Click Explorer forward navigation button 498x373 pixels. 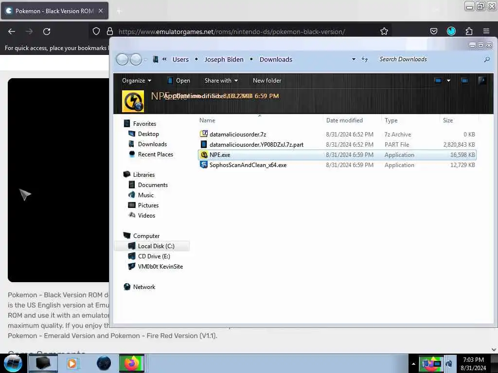pos(136,59)
